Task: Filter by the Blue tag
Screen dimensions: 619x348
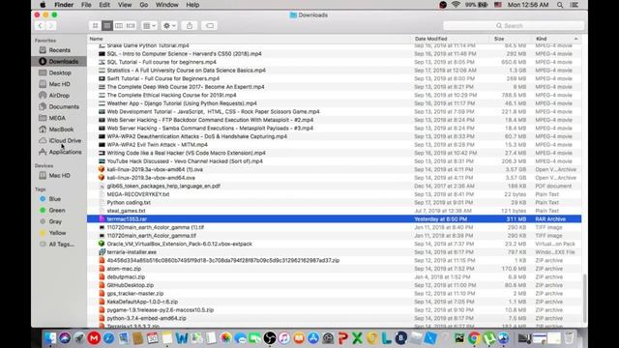Action: [54, 199]
